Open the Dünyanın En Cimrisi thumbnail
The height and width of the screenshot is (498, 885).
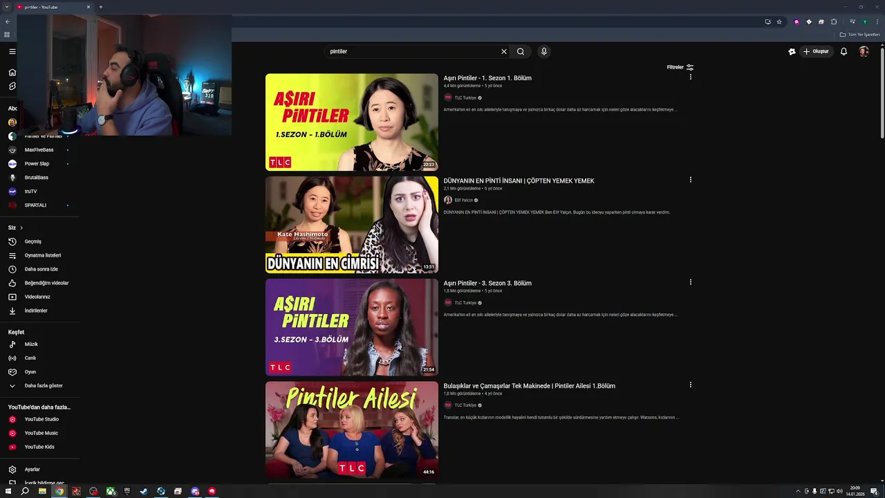coord(352,225)
